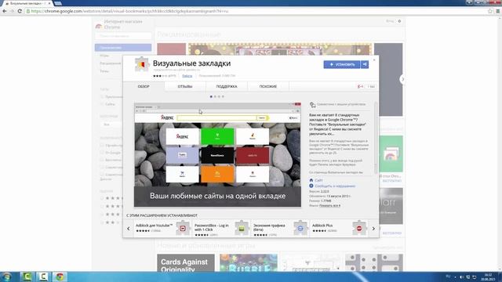502x282 pixels.
Task: Bookmark this page with the star
Action: [490, 11]
